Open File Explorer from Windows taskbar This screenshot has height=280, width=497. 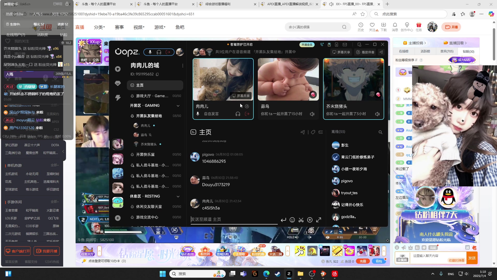click(300, 274)
